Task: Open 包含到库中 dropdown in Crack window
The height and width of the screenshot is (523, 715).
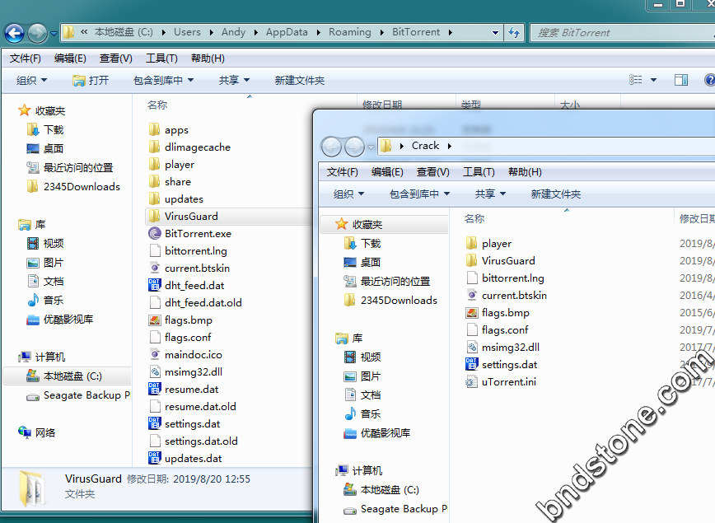Action: [419, 194]
